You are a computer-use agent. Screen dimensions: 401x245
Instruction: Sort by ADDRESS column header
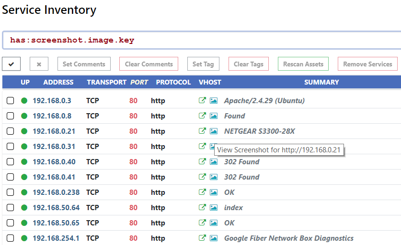tap(58, 82)
